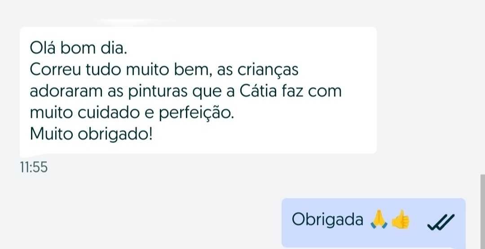Click the praying hands emoji
Image resolution: width=485 pixels, height=249 pixels.
coord(379,220)
